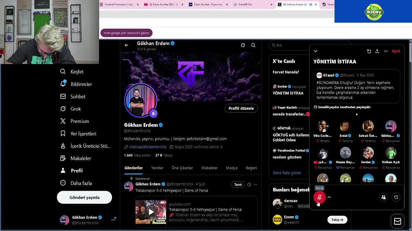Click Tanıt button on pinned post

pyautogui.click(x=238, y=184)
